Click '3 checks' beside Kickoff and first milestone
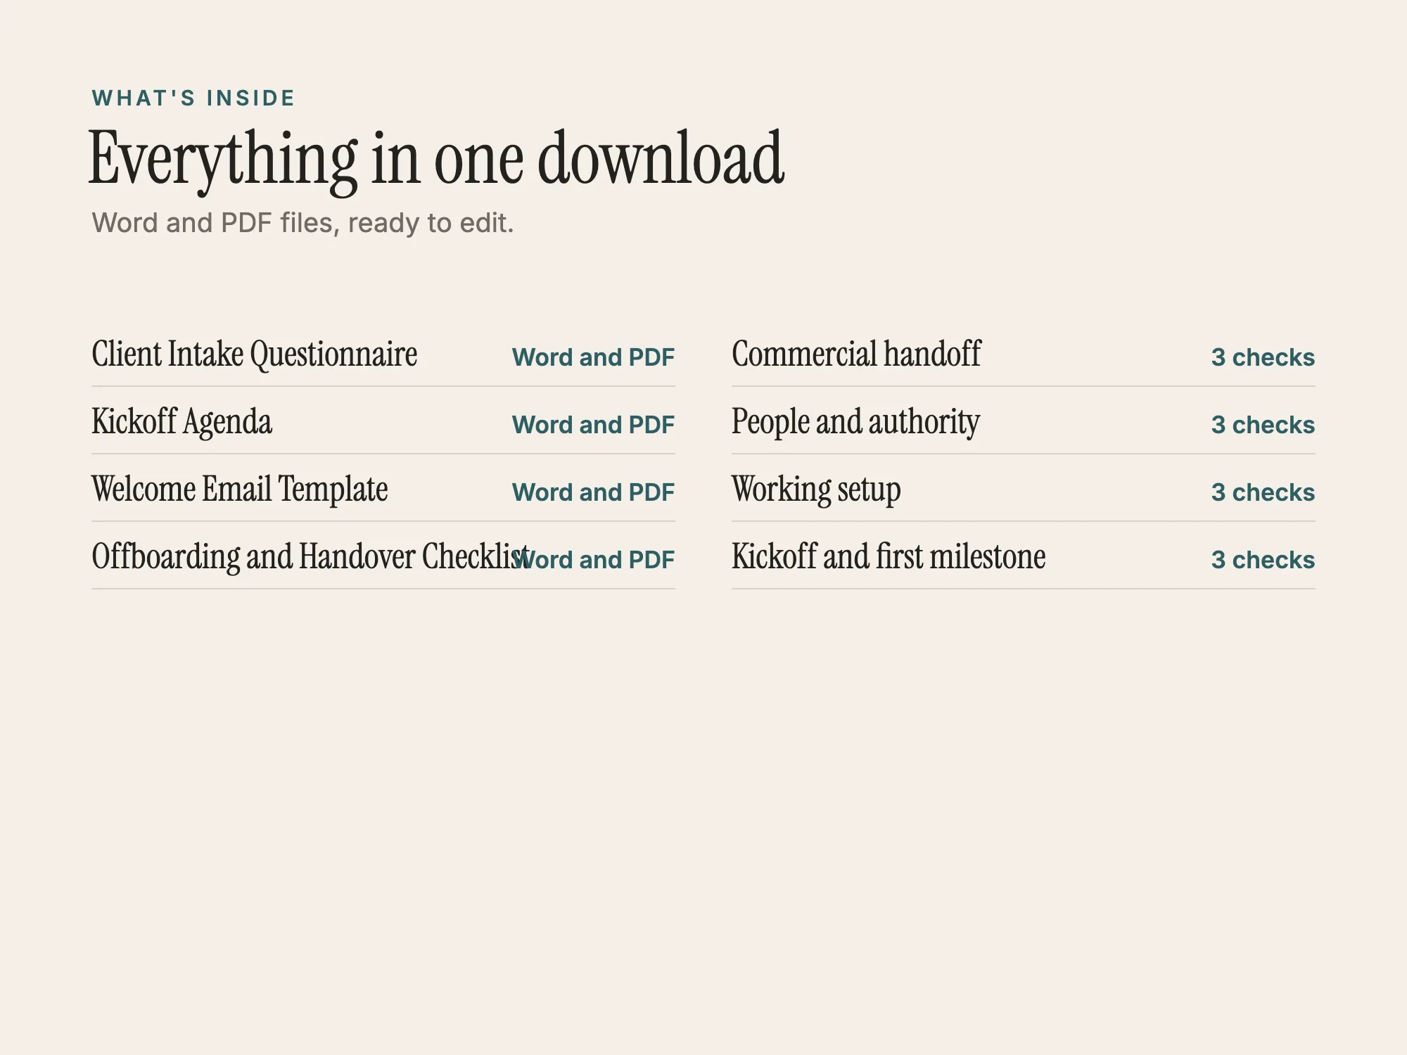 point(1263,560)
